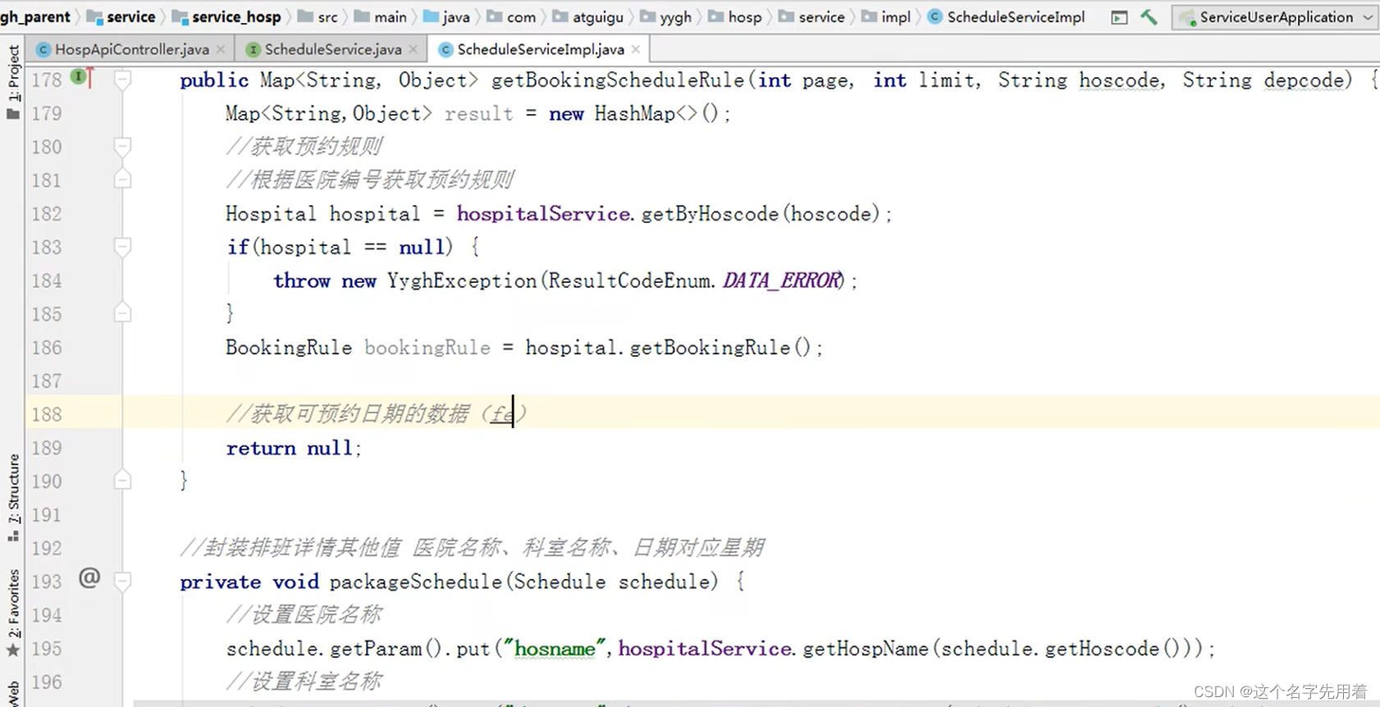1380x707 pixels.
Task: Click 'result' variable on line 179
Action: (478, 113)
